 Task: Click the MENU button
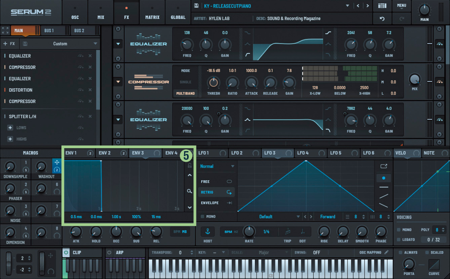point(401,6)
